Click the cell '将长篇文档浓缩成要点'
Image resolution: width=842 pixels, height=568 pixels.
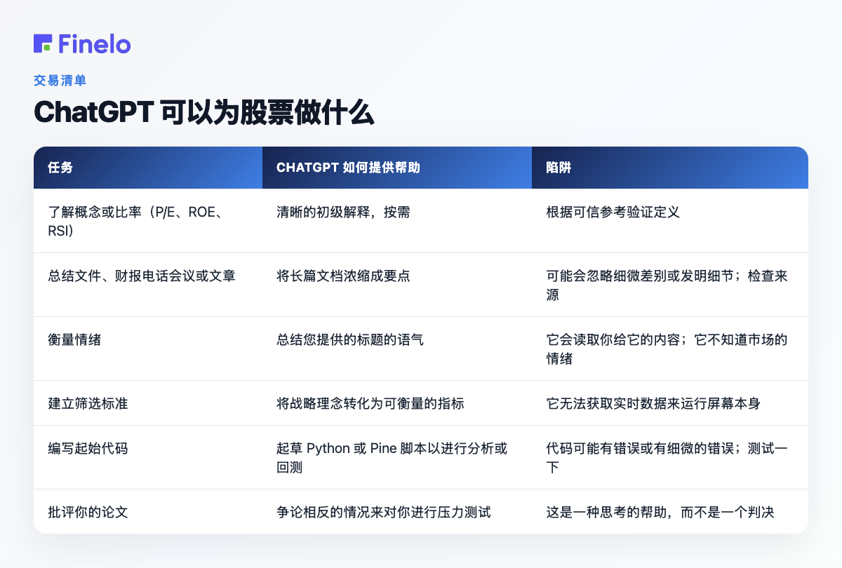(397, 285)
